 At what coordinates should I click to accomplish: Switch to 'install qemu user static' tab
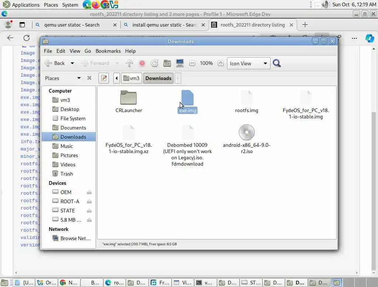[165, 25]
